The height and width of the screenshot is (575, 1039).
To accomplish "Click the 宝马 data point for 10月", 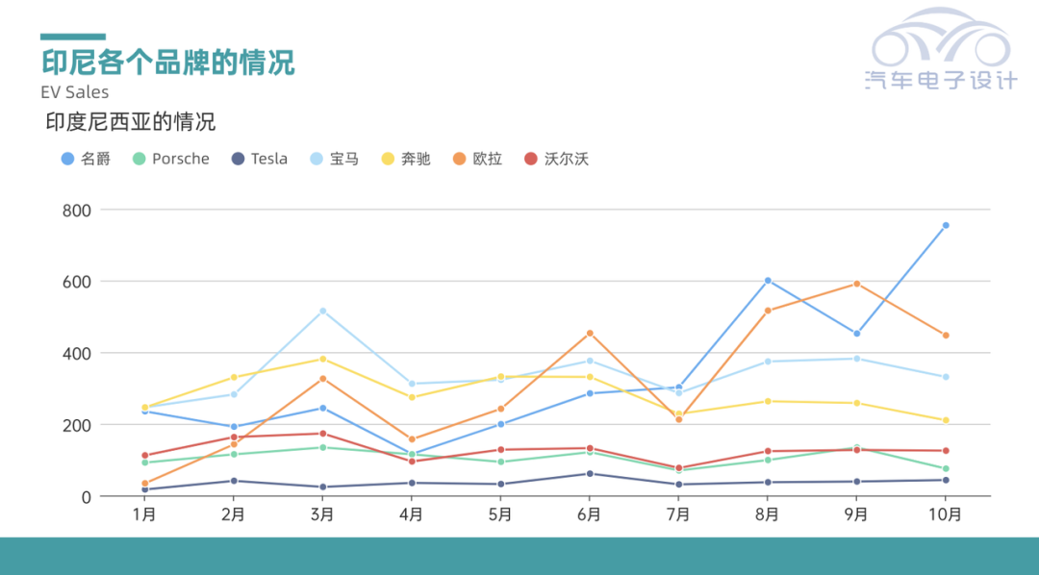I will (x=946, y=377).
